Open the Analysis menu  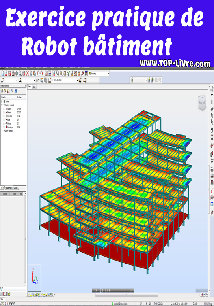tap(38, 68)
